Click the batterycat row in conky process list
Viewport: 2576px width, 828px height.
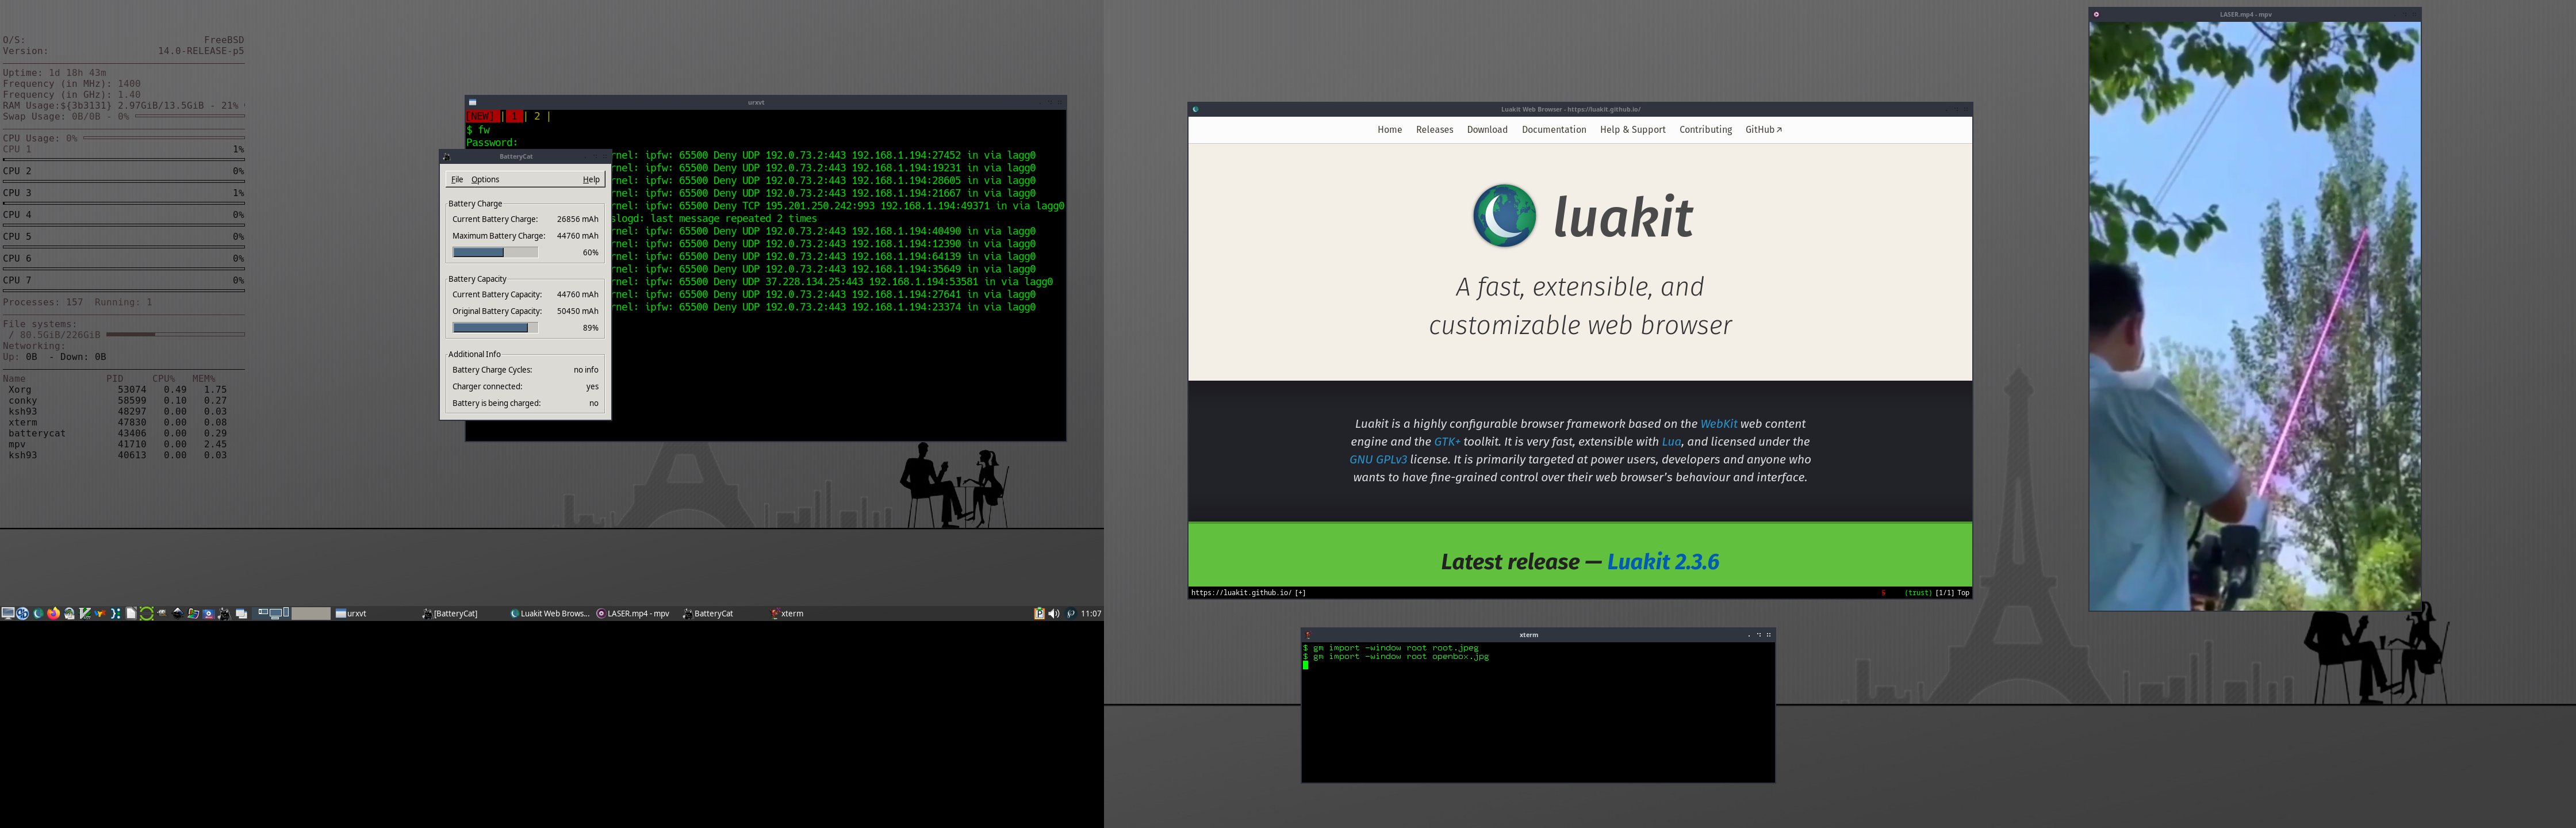point(117,434)
